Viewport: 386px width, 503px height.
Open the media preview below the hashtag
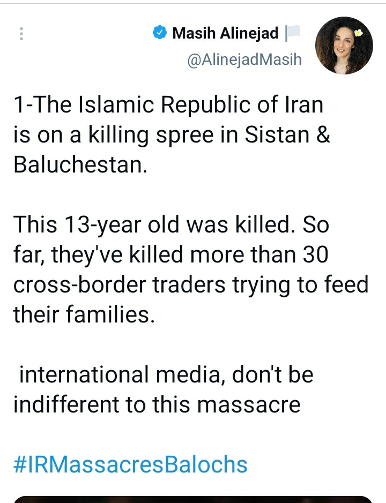[193, 499]
